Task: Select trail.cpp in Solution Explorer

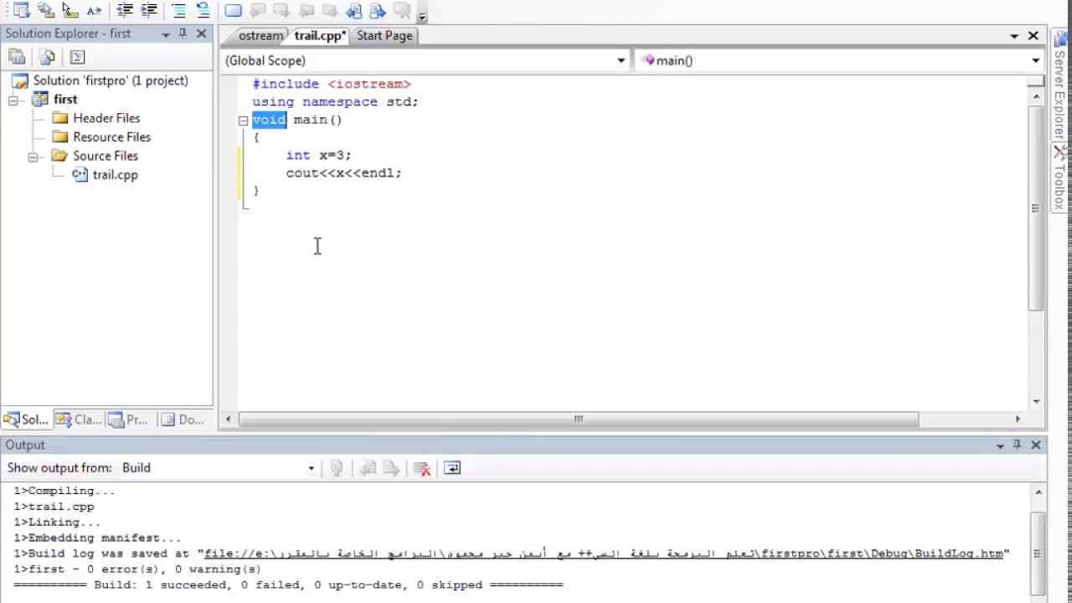Action: [x=115, y=175]
